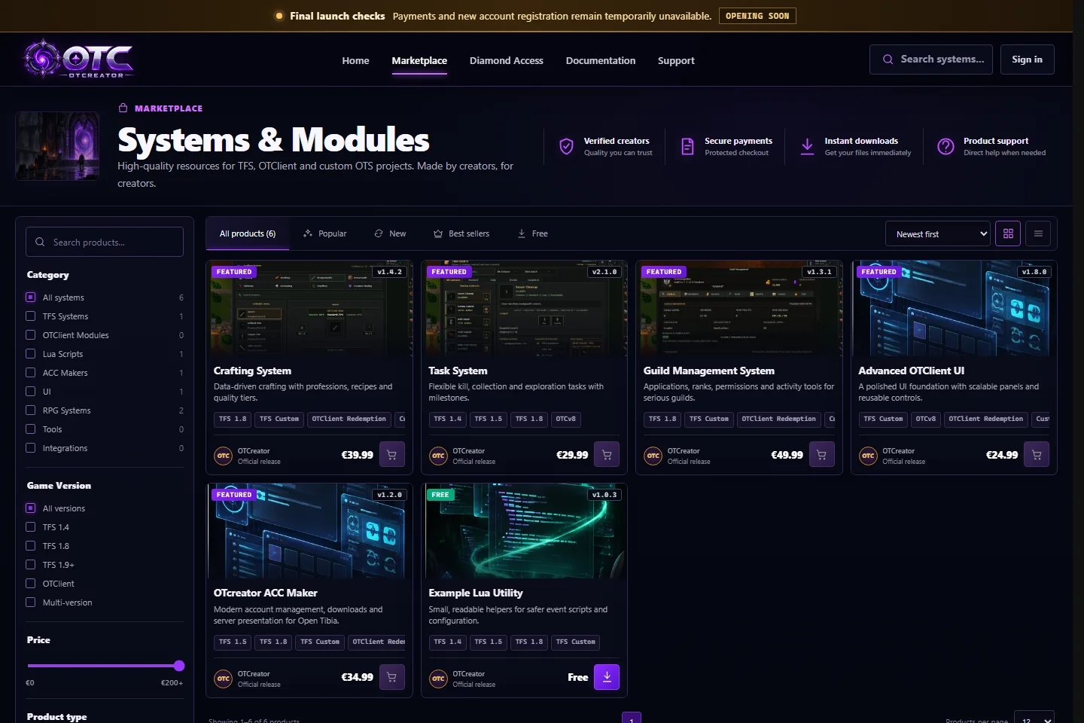Click the Search systems field in header
1084x723 pixels.
pos(931,59)
